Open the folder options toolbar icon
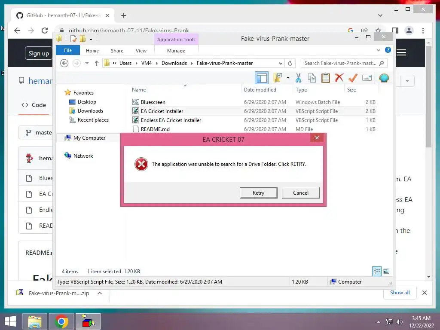Image resolution: width=440 pixels, height=330 pixels. click(278, 78)
